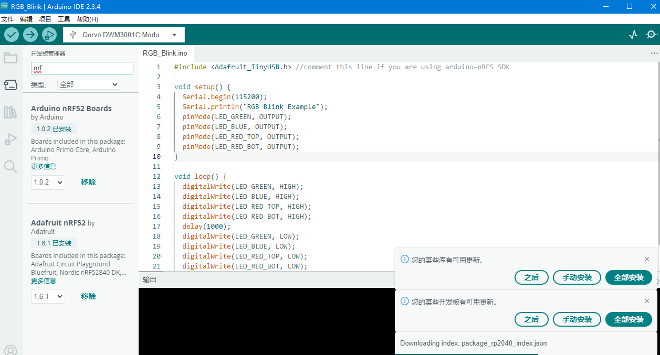Viewport: 660px width, 355px height.
Task: Click the 1.6.1 已安装 badge
Action: point(54,243)
